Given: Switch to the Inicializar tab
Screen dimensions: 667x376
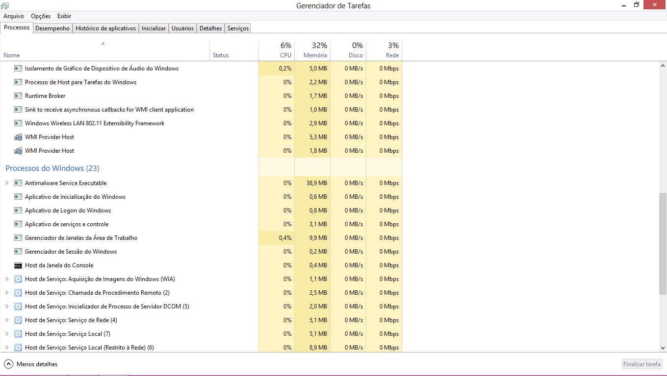Looking at the screenshot, I should [154, 28].
